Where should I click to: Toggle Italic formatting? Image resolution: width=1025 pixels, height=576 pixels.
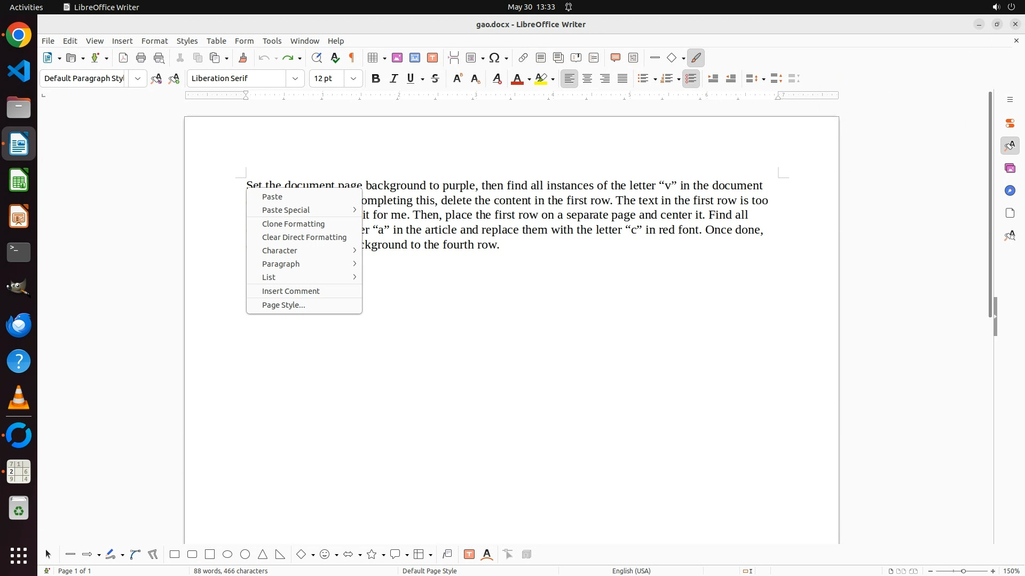click(393, 79)
